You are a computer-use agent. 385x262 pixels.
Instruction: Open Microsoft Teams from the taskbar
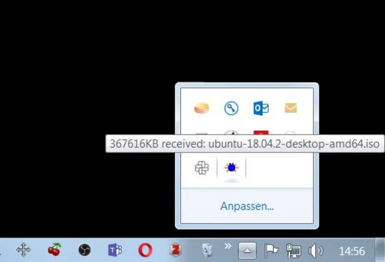(115, 250)
